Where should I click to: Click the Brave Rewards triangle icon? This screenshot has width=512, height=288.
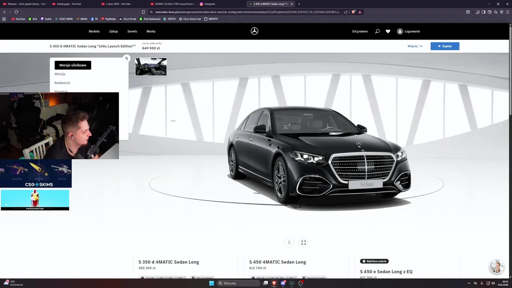pyautogui.click(x=360, y=12)
